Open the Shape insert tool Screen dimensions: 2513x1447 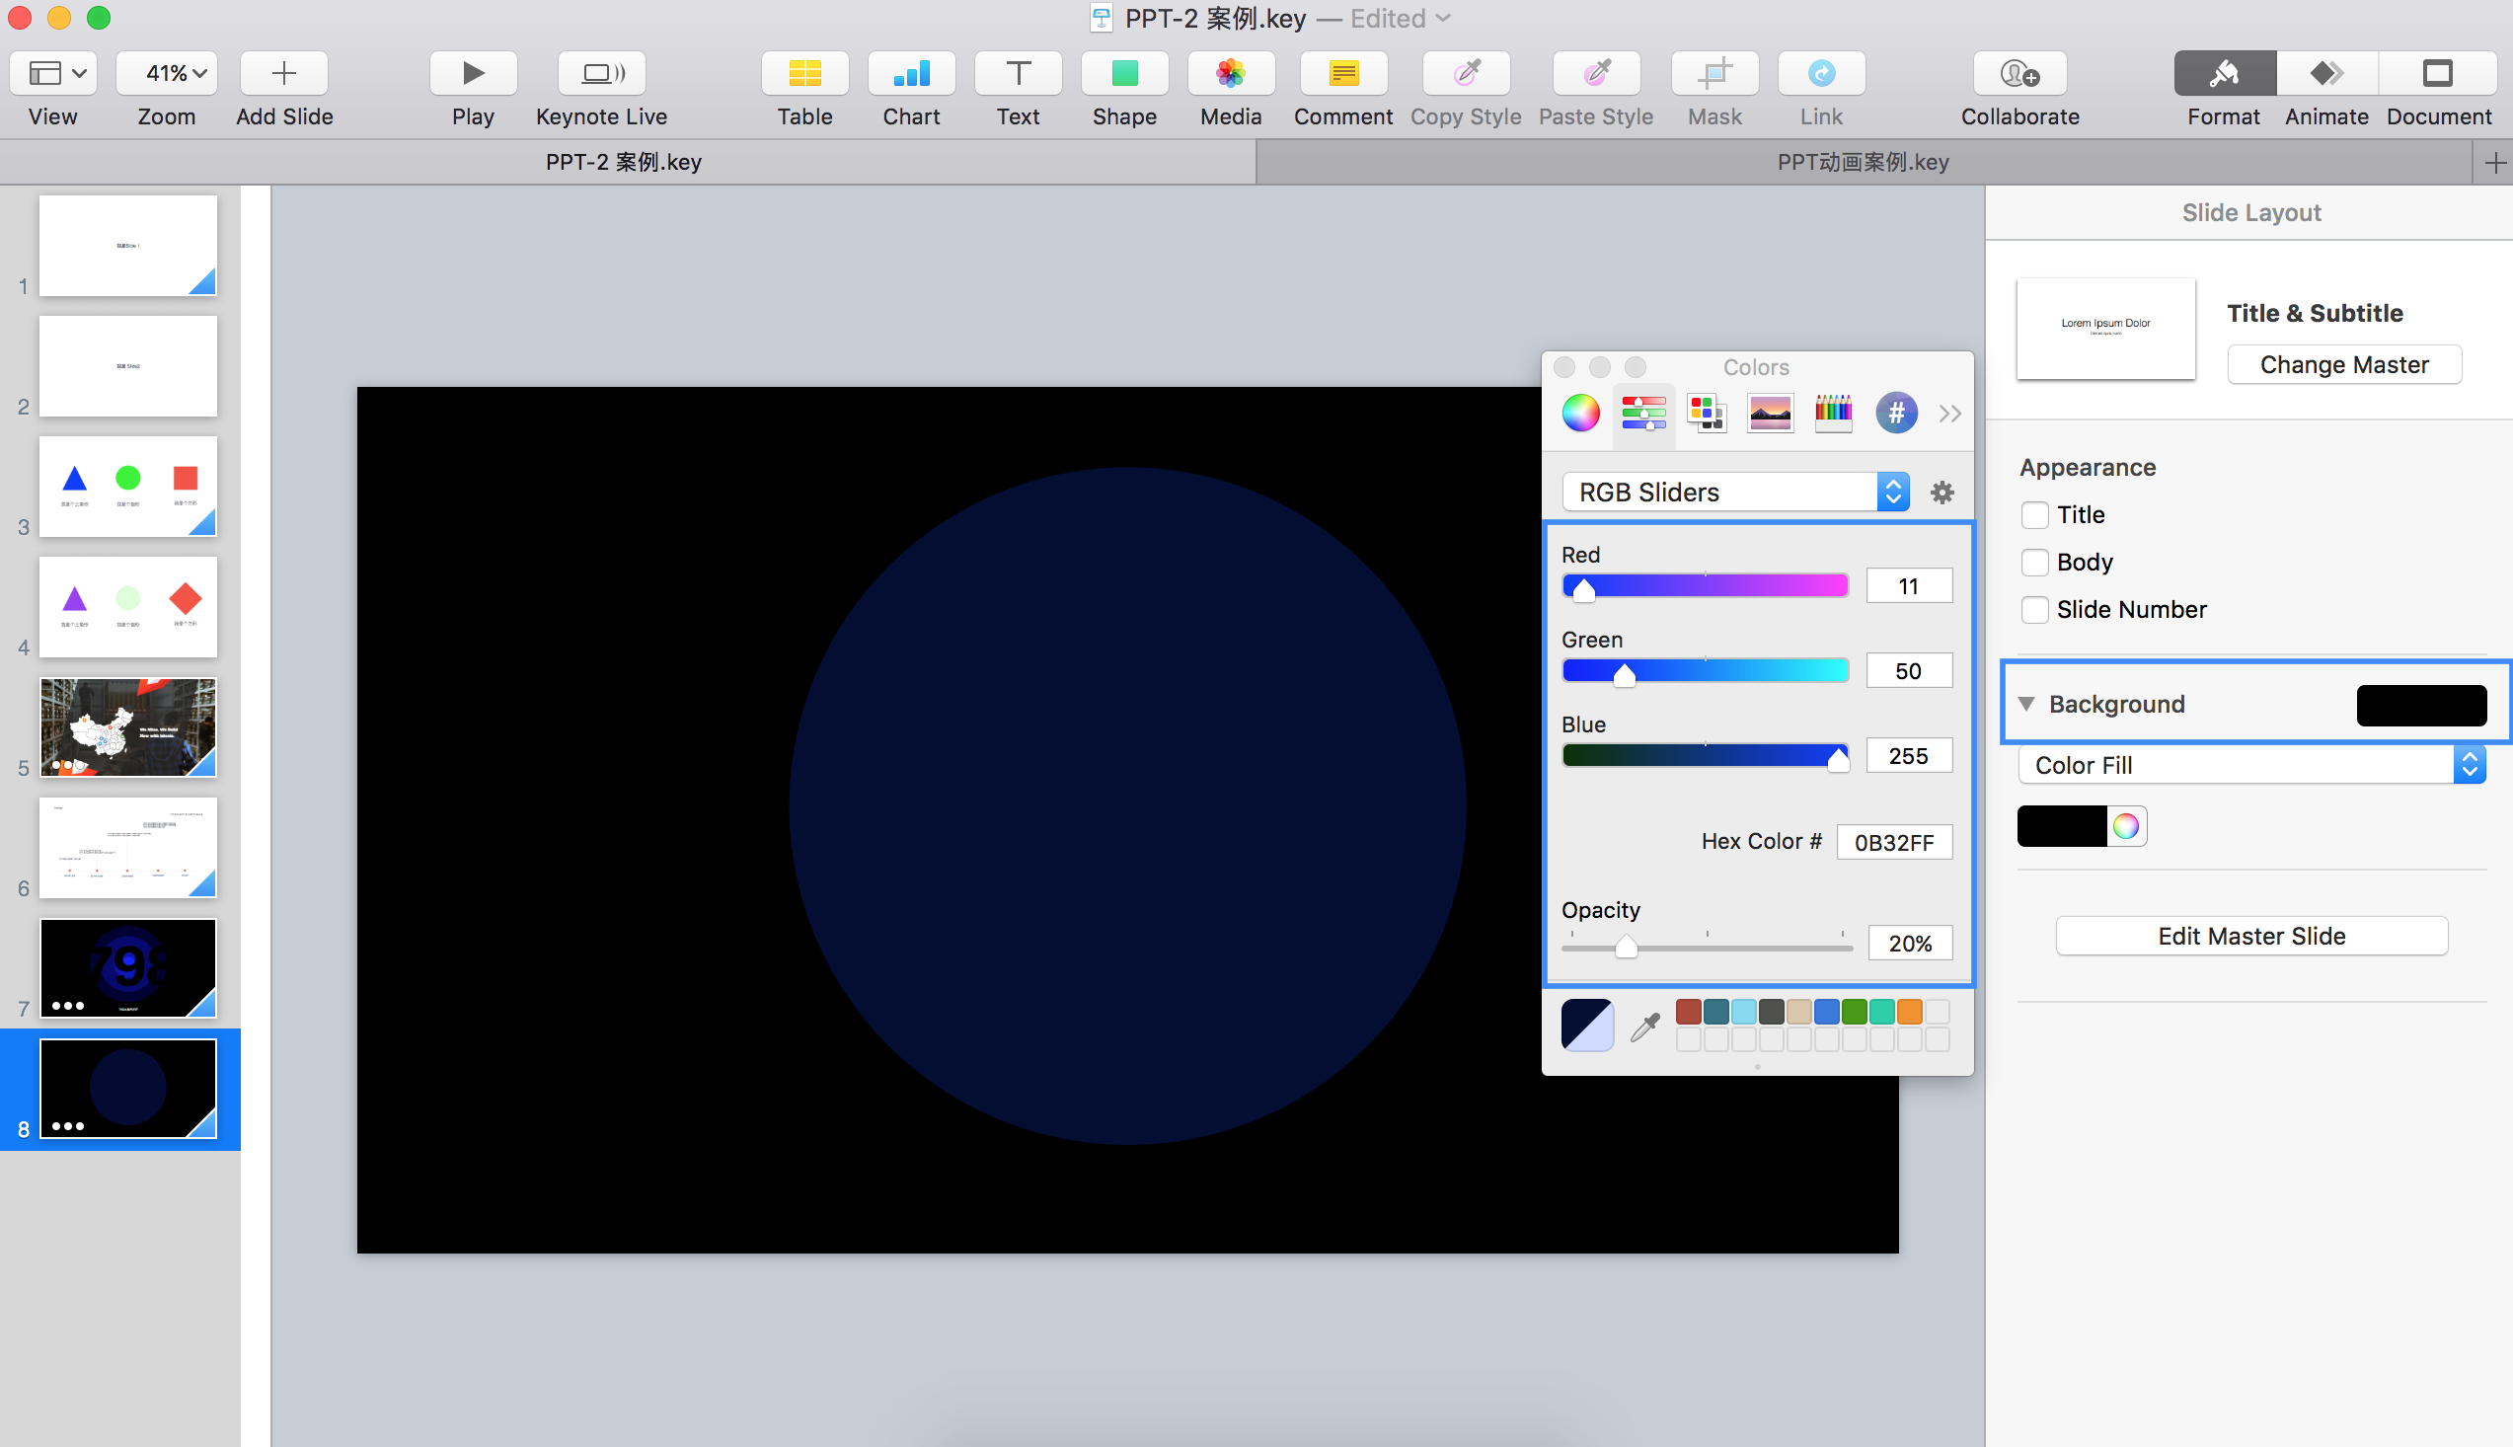1124,74
